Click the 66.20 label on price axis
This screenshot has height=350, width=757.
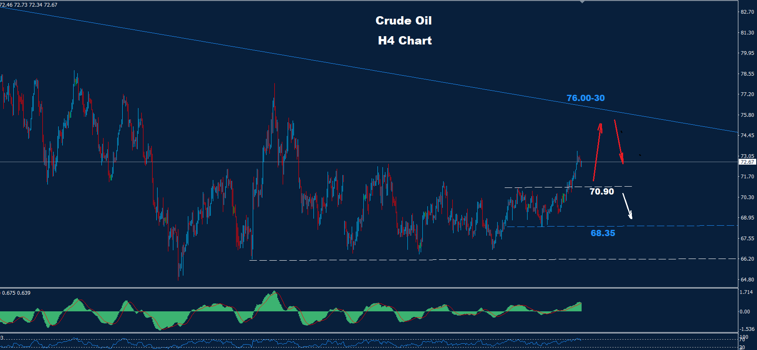pyautogui.click(x=747, y=259)
